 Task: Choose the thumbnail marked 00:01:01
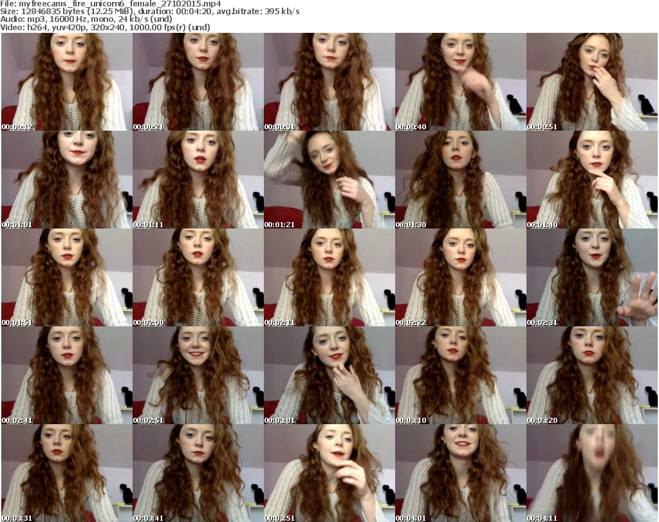(67, 180)
